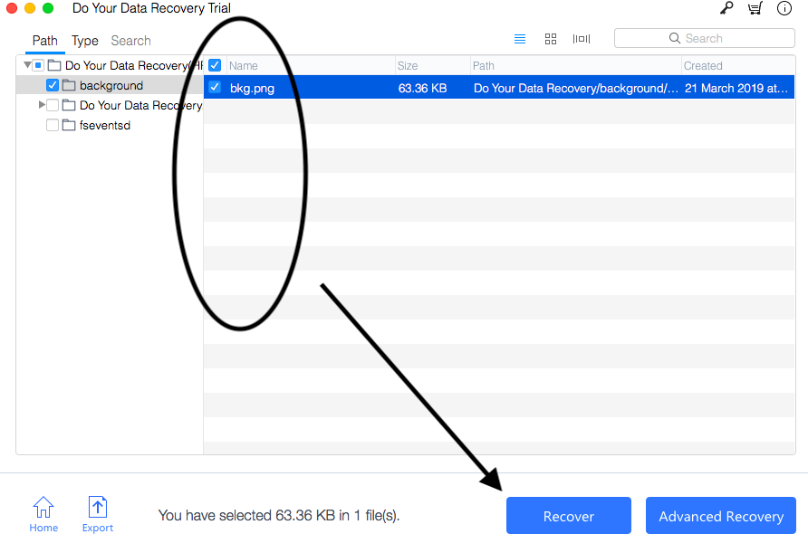The image size is (808, 553).
Task: Click the 21 March 2019 created cell
Action: point(736,88)
